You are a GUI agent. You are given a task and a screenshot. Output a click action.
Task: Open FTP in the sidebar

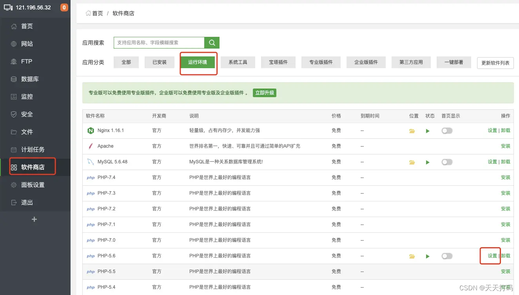click(35, 62)
